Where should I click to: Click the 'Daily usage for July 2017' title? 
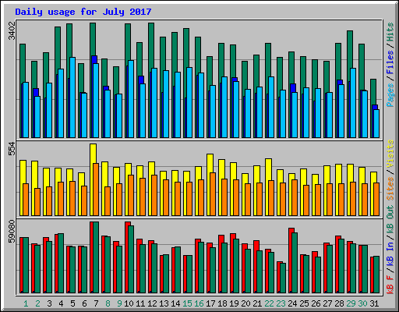83,12
